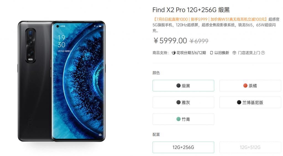Click the orange 茶橘 color dot
The image size is (283, 156).
point(245,86)
